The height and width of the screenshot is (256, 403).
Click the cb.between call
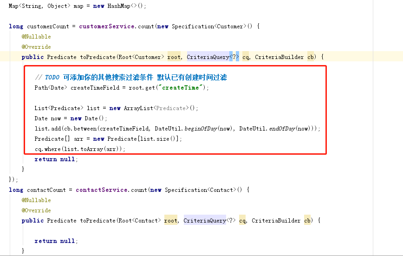80,129
